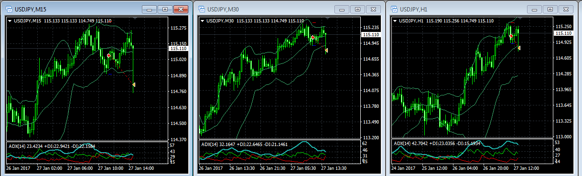
Task: Click the ADX(14) 32.1647 indicator label
Action: [219, 144]
